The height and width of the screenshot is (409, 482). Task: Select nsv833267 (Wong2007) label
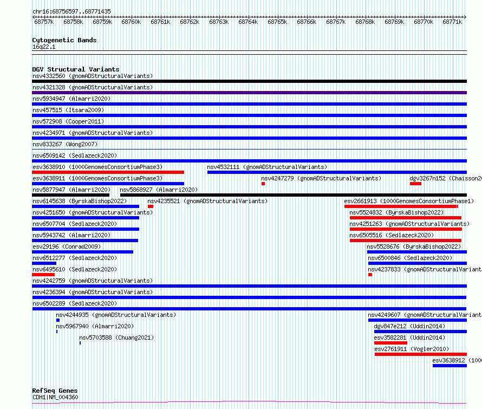(x=65, y=144)
